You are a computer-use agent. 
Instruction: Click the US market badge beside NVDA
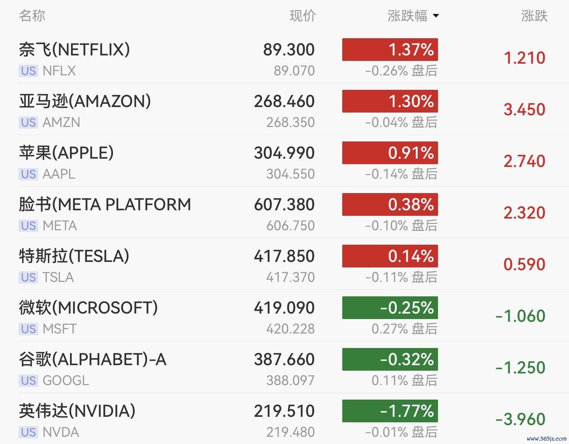tap(28, 432)
